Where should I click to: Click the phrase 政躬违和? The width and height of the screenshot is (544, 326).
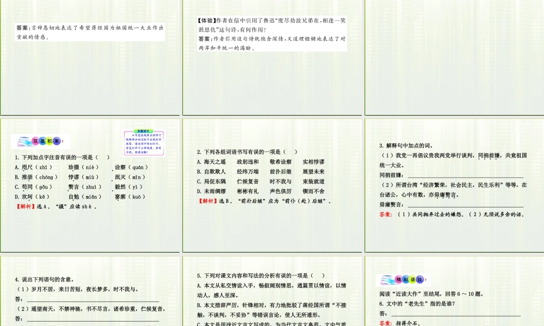click(248, 162)
